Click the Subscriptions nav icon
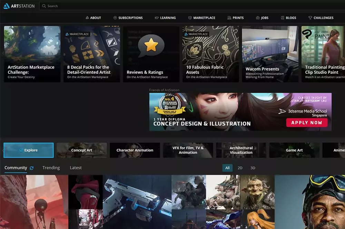345x229 pixels. (x=115, y=18)
